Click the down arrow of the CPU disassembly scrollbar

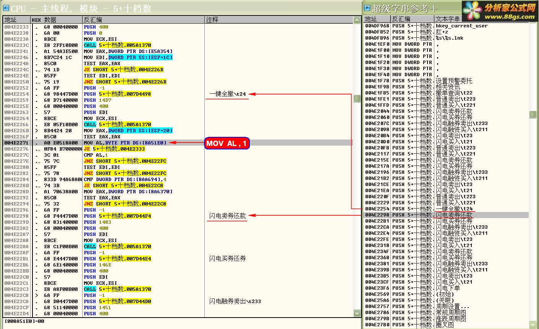[357, 313]
